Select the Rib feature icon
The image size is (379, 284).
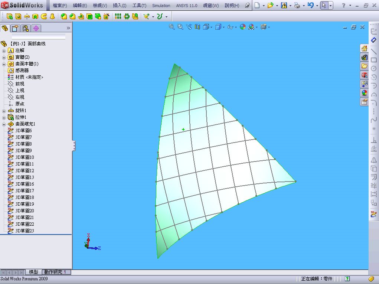pyautogui.click(x=81, y=16)
